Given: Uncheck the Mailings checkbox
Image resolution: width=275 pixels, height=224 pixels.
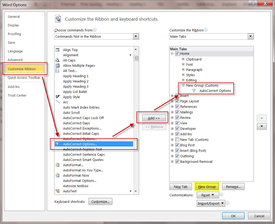Looking at the screenshot, I should pyautogui.click(x=177, y=112).
